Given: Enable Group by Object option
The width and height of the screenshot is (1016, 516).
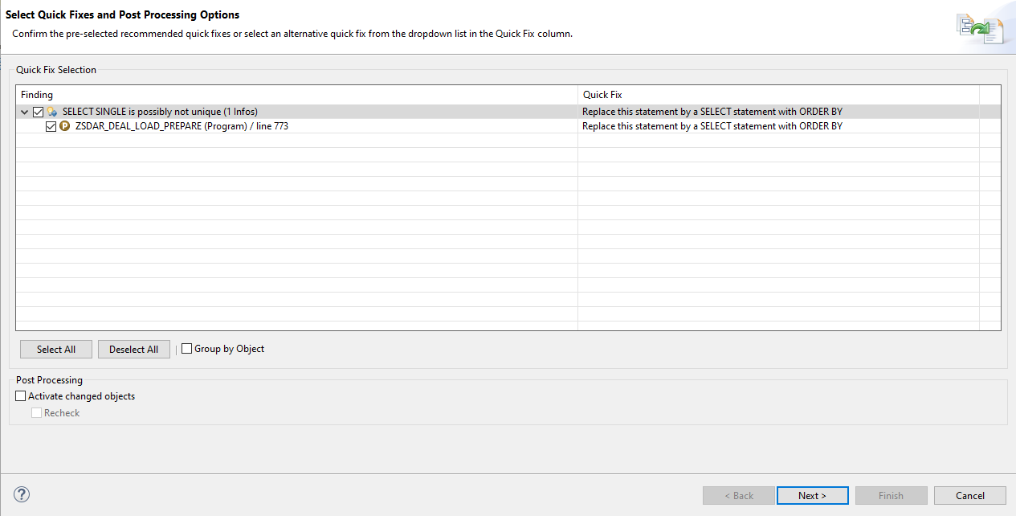Looking at the screenshot, I should tap(187, 349).
